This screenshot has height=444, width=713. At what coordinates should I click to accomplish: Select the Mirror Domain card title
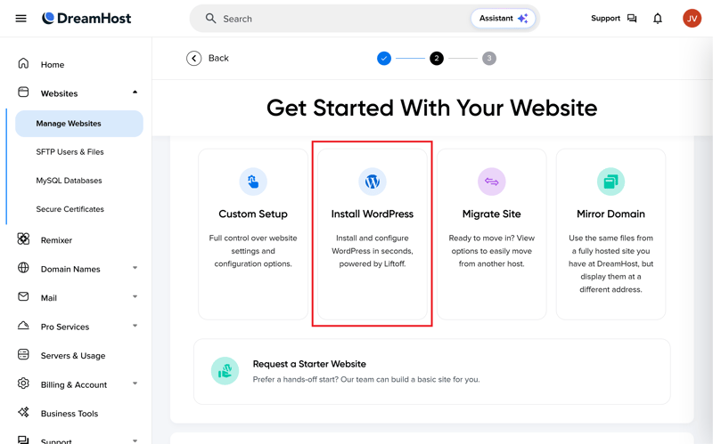point(611,214)
